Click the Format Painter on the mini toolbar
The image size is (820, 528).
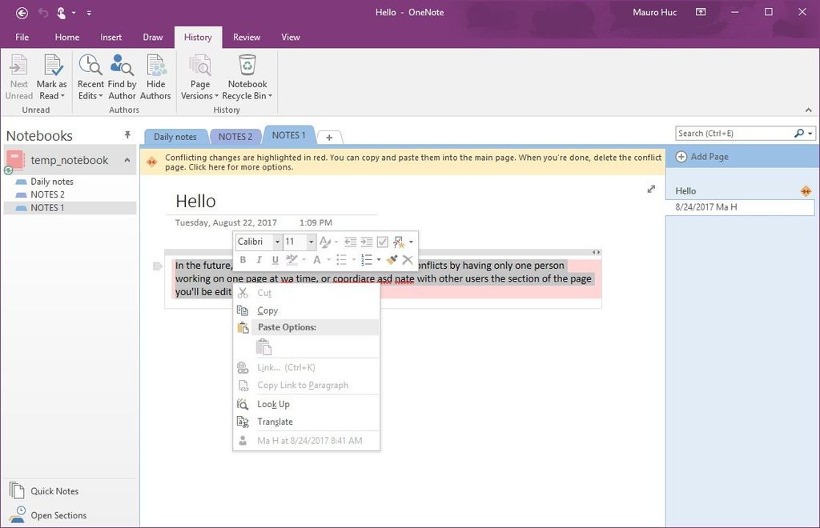pos(392,258)
